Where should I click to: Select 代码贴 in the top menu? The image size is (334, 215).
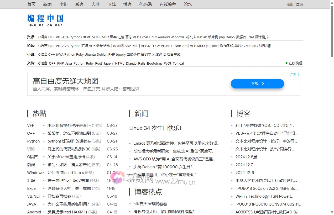[x=145, y=4]
